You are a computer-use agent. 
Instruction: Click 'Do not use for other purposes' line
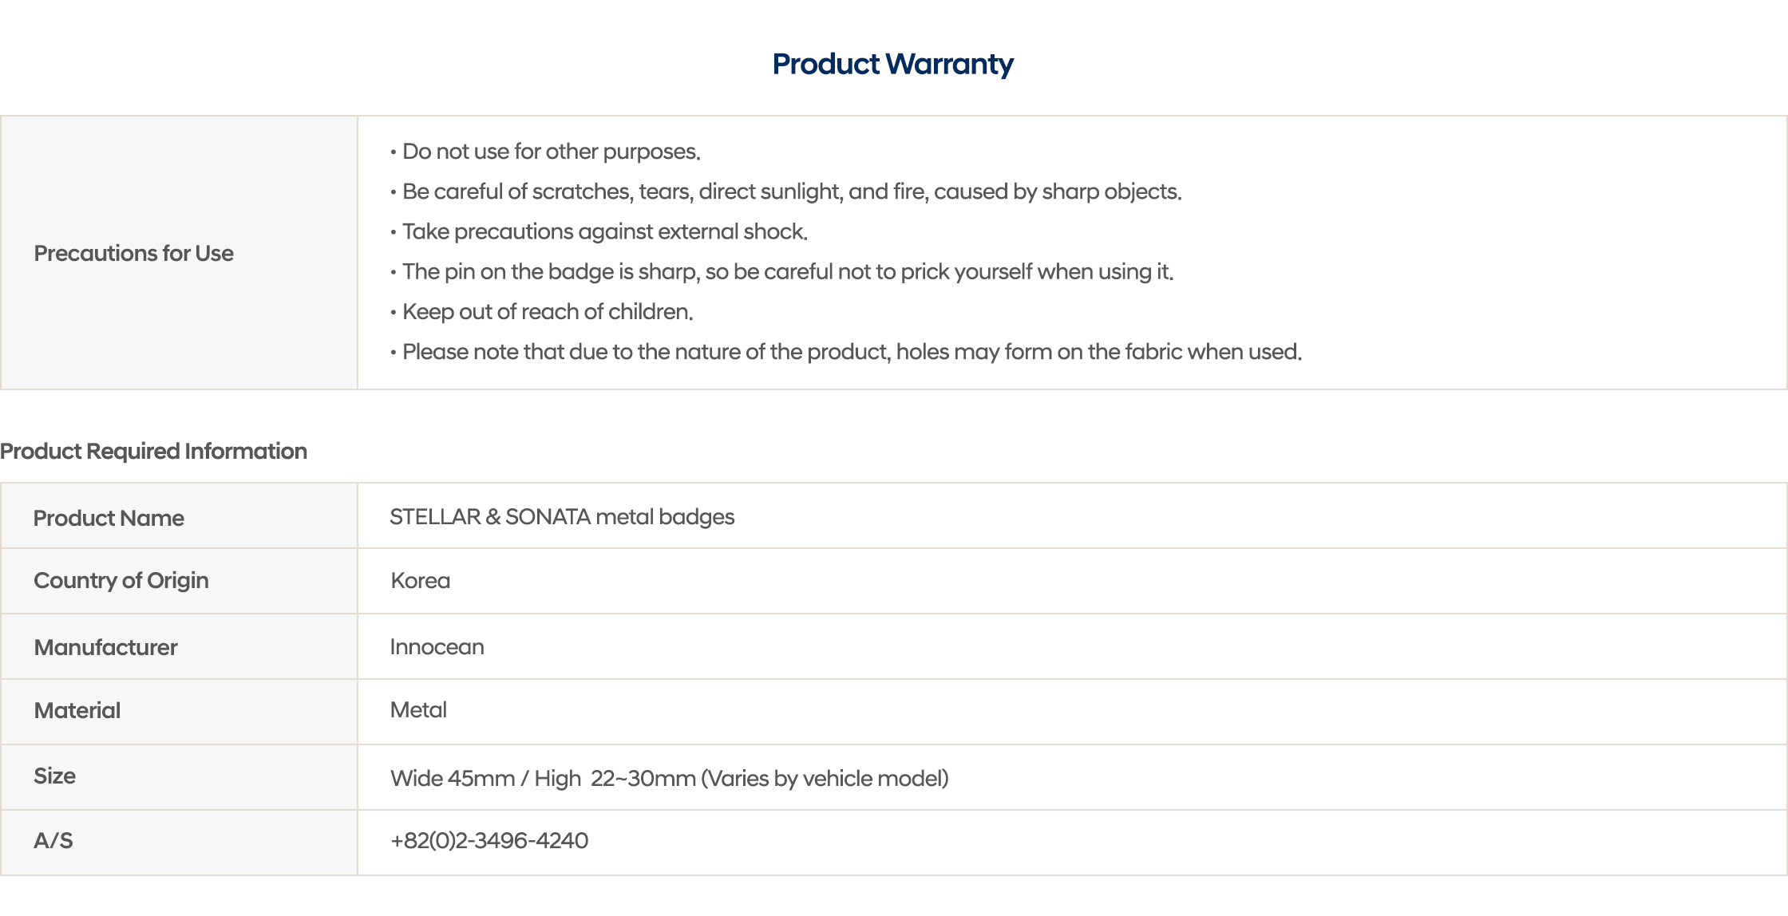[x=551, y=152]
